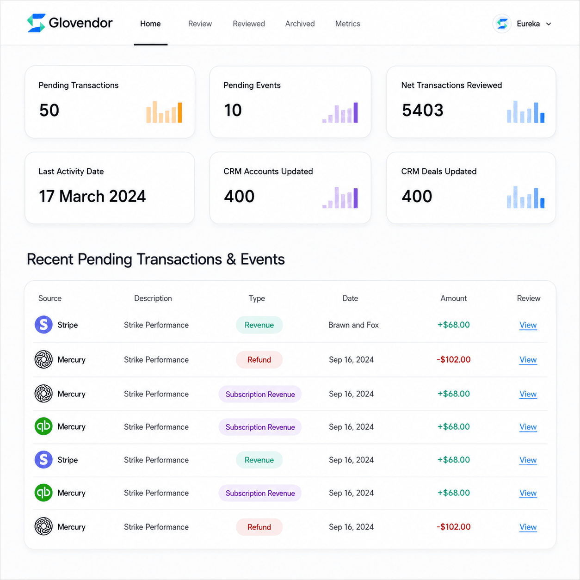The width and height of the screenshot is (580, 580).
Task: Click the Glovendor logo icon
Action: click(x=36, y=23)
